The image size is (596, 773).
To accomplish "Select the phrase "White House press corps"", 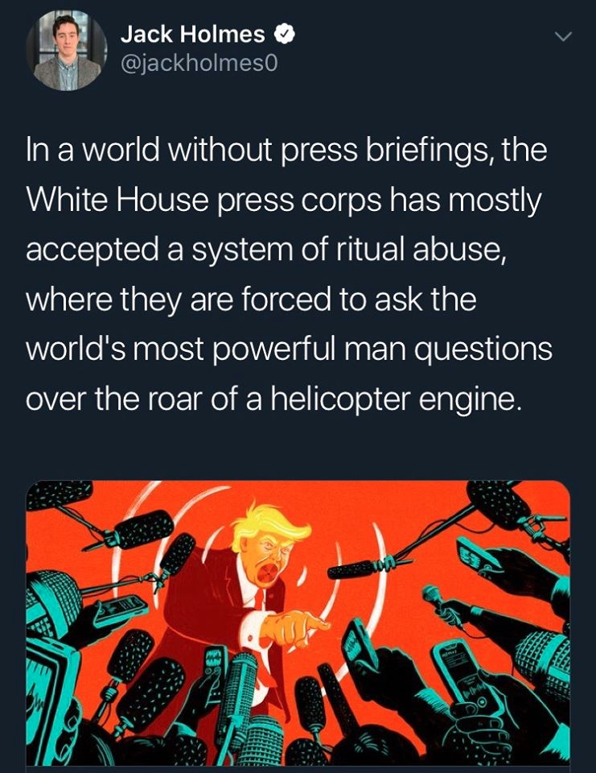I will (204, 200).
